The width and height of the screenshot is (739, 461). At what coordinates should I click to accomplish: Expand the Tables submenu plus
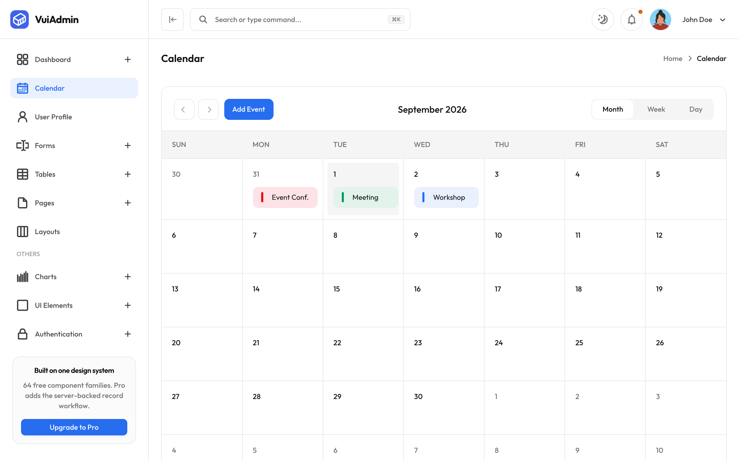click(128, 174)
